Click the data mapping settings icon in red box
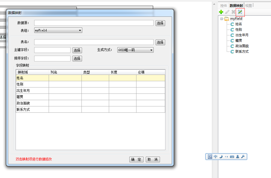Screen dimensions: 271x178 pyautogui.click(x=240, y=12)
